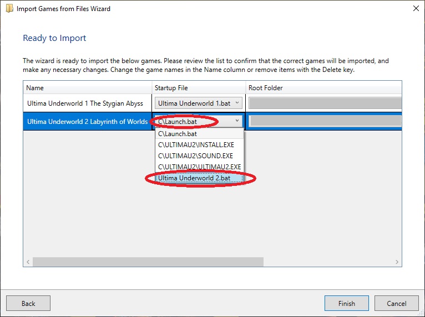Select the Ultima Underworld 1 The Stygian Abyss row

point(85,103)
